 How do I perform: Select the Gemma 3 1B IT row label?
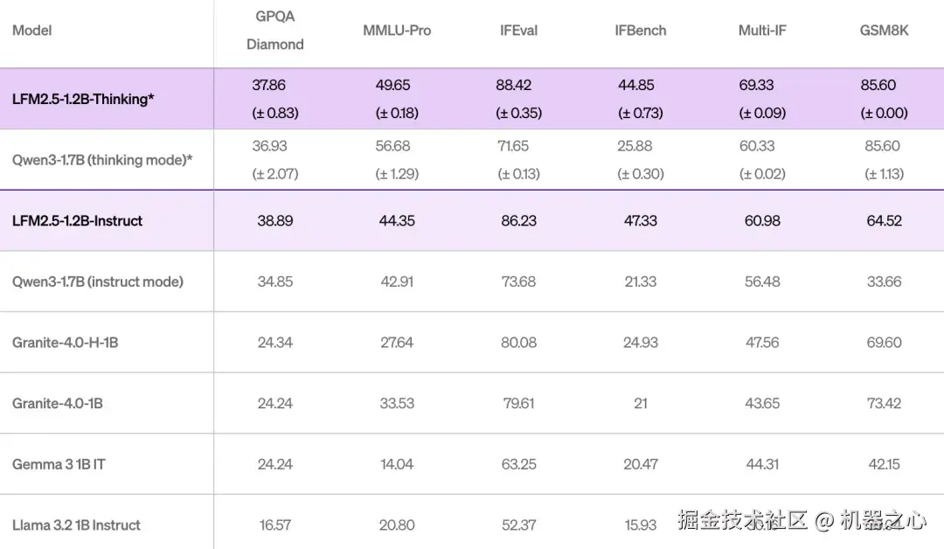point(59,464)
